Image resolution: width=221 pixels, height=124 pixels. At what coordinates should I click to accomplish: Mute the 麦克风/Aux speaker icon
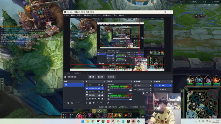(108, 90)
